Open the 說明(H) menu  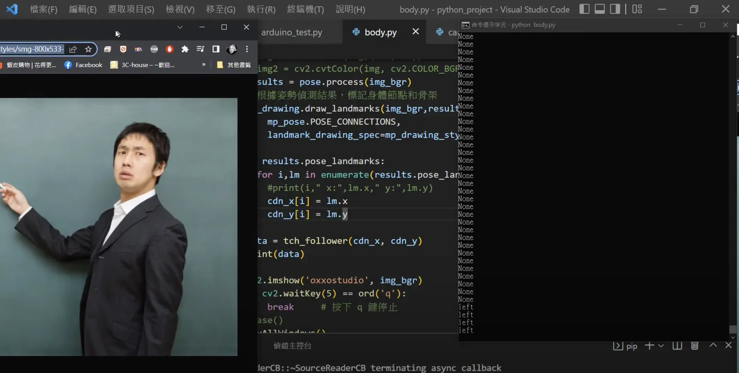pyautogui.click(x=351, y=9)
